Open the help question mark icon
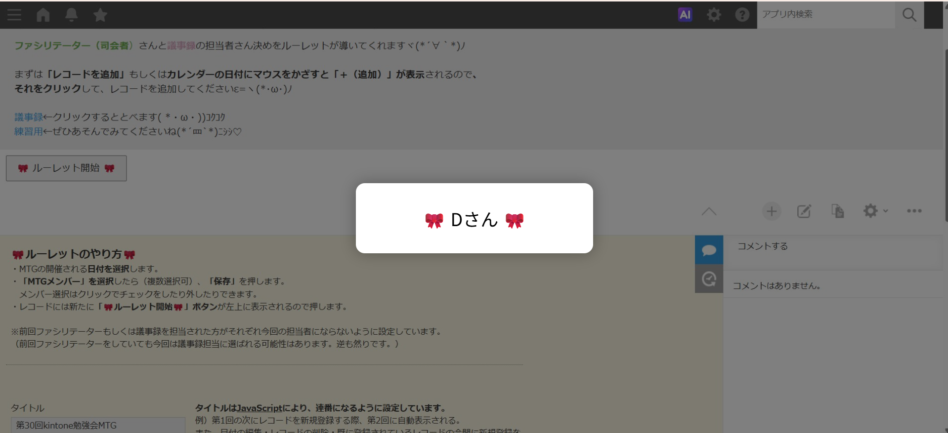The width and height of the screenshot is (948, 433). point(742,15)
